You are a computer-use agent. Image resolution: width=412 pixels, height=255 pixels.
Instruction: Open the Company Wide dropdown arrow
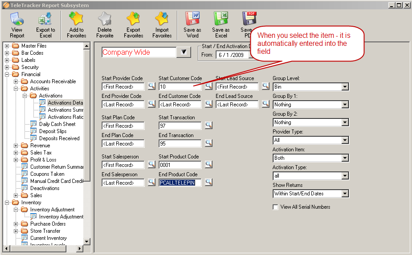pos(184,52)
